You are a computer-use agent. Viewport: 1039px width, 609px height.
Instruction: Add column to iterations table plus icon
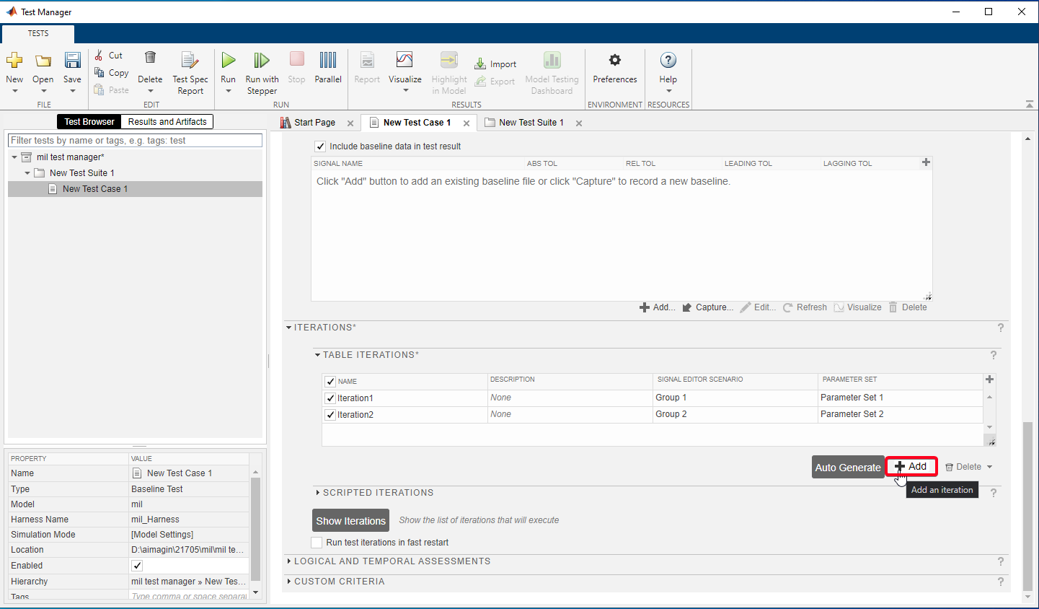989,380
